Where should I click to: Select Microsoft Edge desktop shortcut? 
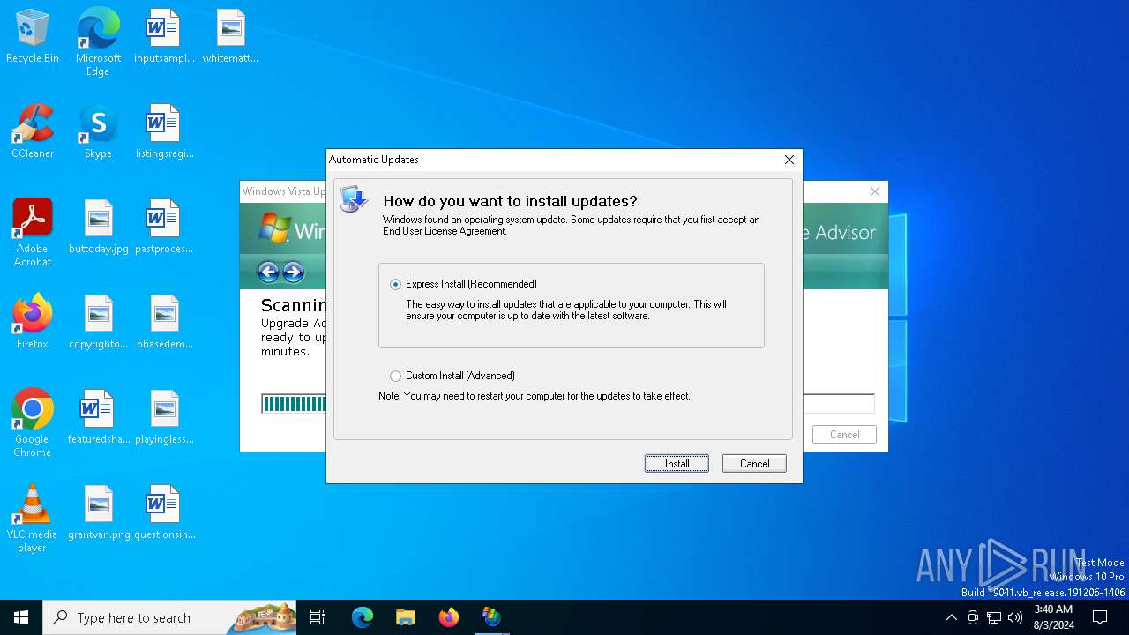(98, 42)
